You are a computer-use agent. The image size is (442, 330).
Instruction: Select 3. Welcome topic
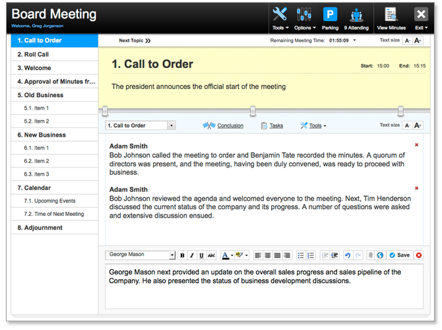(54, 68)
